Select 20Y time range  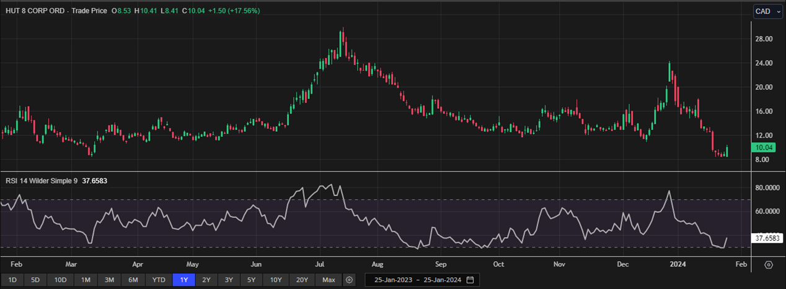[x=302, y=280]
